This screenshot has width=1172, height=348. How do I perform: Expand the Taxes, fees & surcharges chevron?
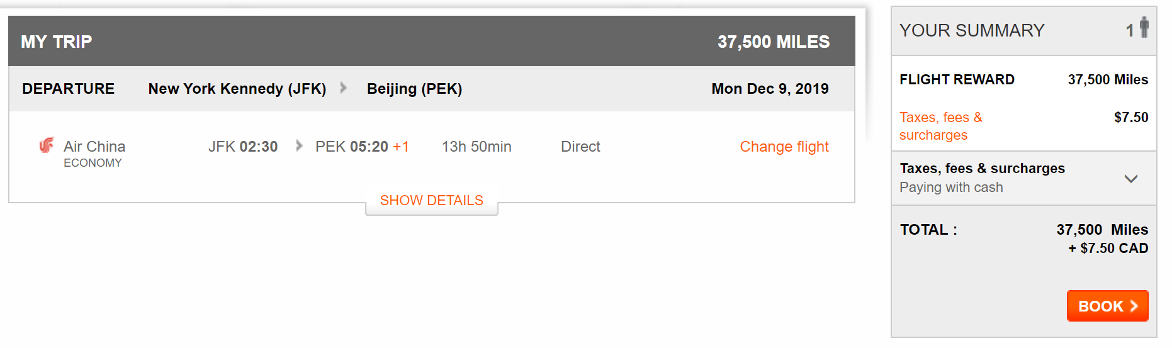(x=1131, y=179)
